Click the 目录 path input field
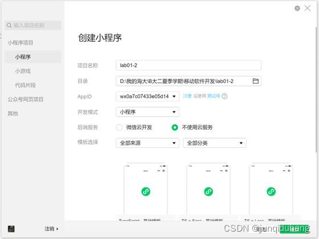Screen dimensions: 319x239 point(189,81)
